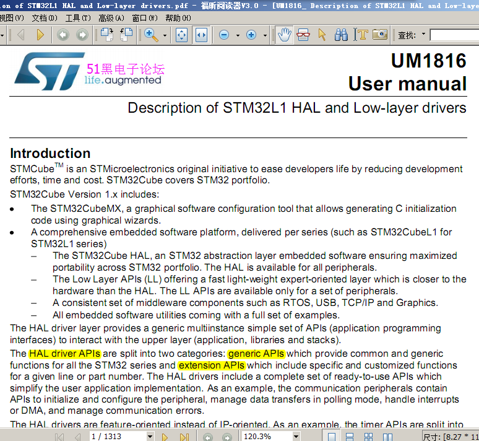Screen dimensions: 479x441
Task: Open the page number dropdown
Action: coord(150,437)
